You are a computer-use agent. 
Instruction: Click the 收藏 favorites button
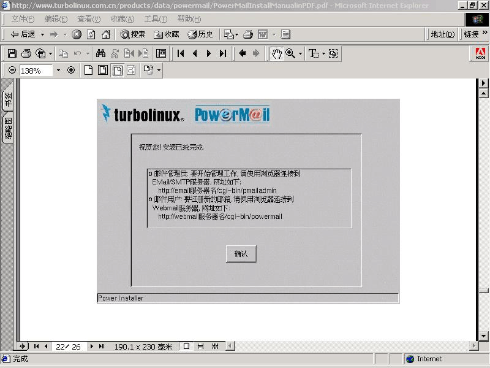166,34
